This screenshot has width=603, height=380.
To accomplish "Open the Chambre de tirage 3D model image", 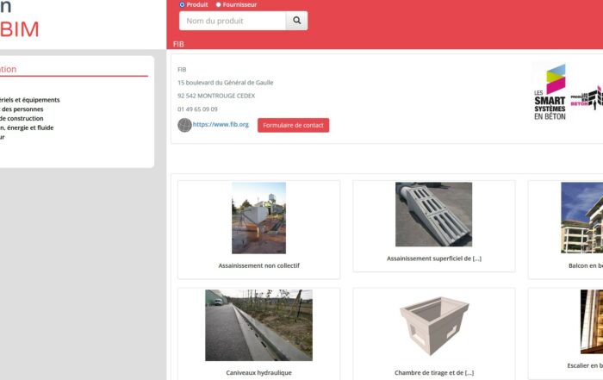I will pyautogui.click(x=433, y=325).
